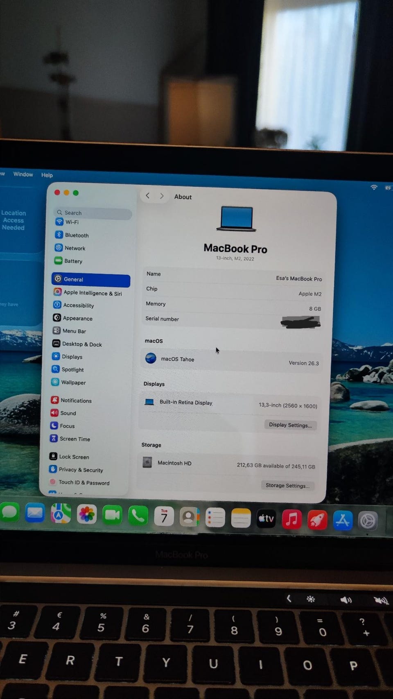
Task: Open Touch ID & Password settings
Action: coord(79,482)
